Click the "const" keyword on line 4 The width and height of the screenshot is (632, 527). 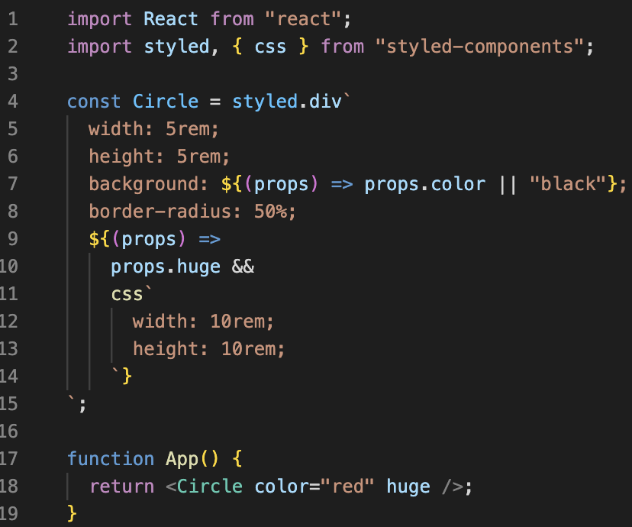pos(94,102)
